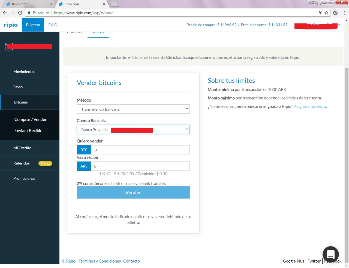Open Enviar / Recibir submenu item
Screen dimensions: 349x268
(x=28, y=131)
